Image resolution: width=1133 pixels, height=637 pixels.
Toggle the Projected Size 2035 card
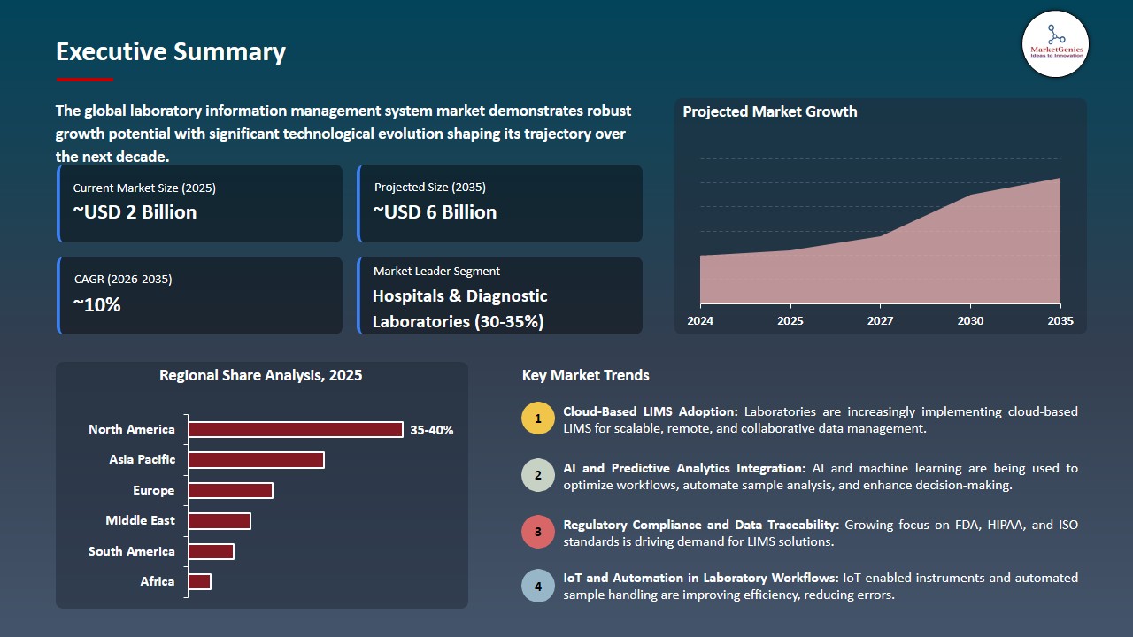[x=499, y=203]
